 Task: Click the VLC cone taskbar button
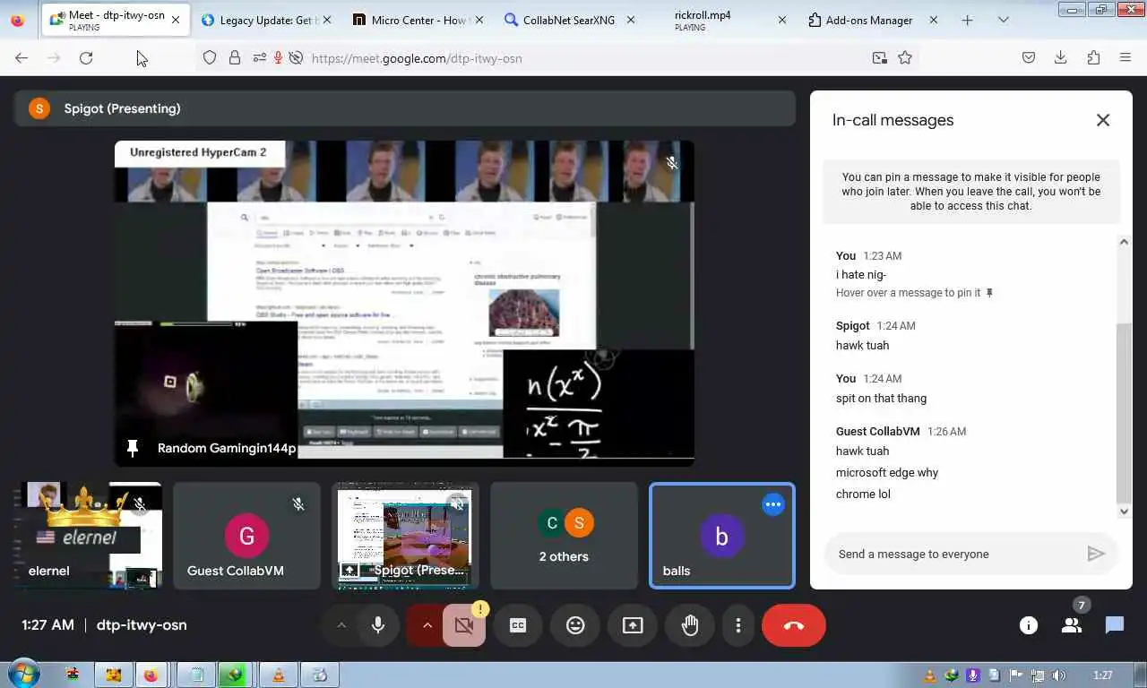click(x=278, y=675)
